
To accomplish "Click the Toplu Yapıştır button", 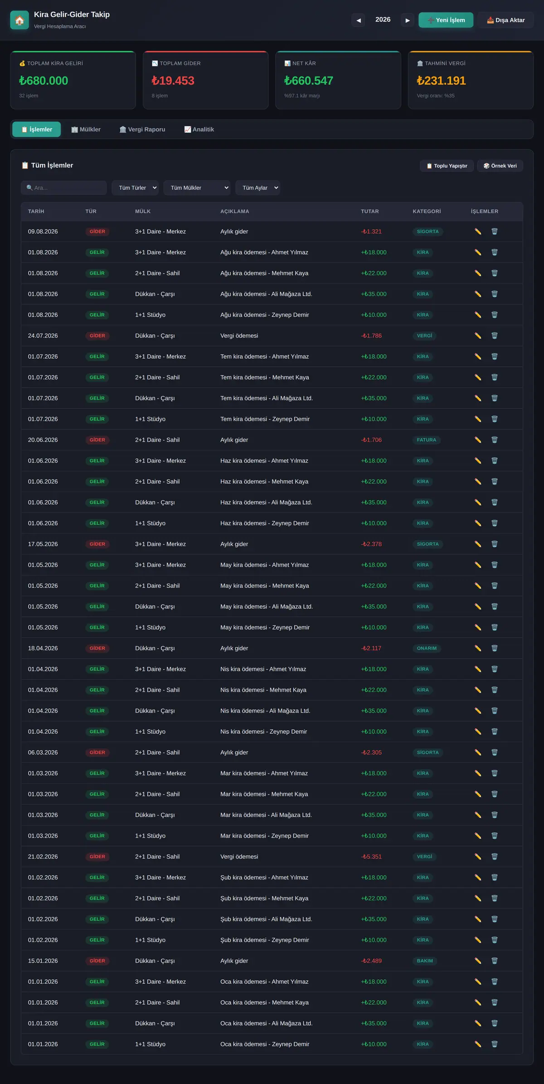I will click(447, 166).
